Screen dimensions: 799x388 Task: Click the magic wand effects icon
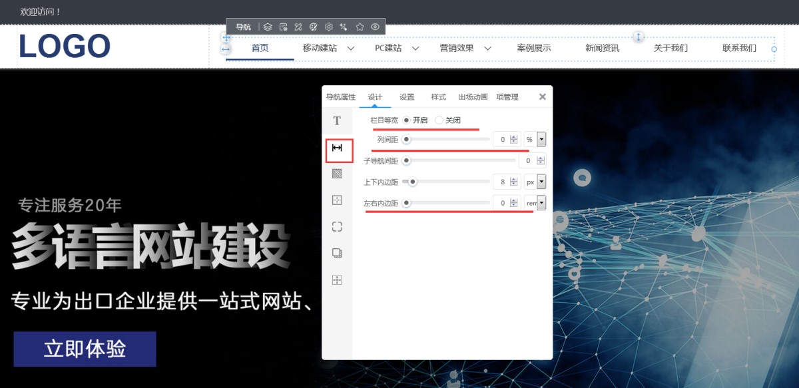[344, 27]
